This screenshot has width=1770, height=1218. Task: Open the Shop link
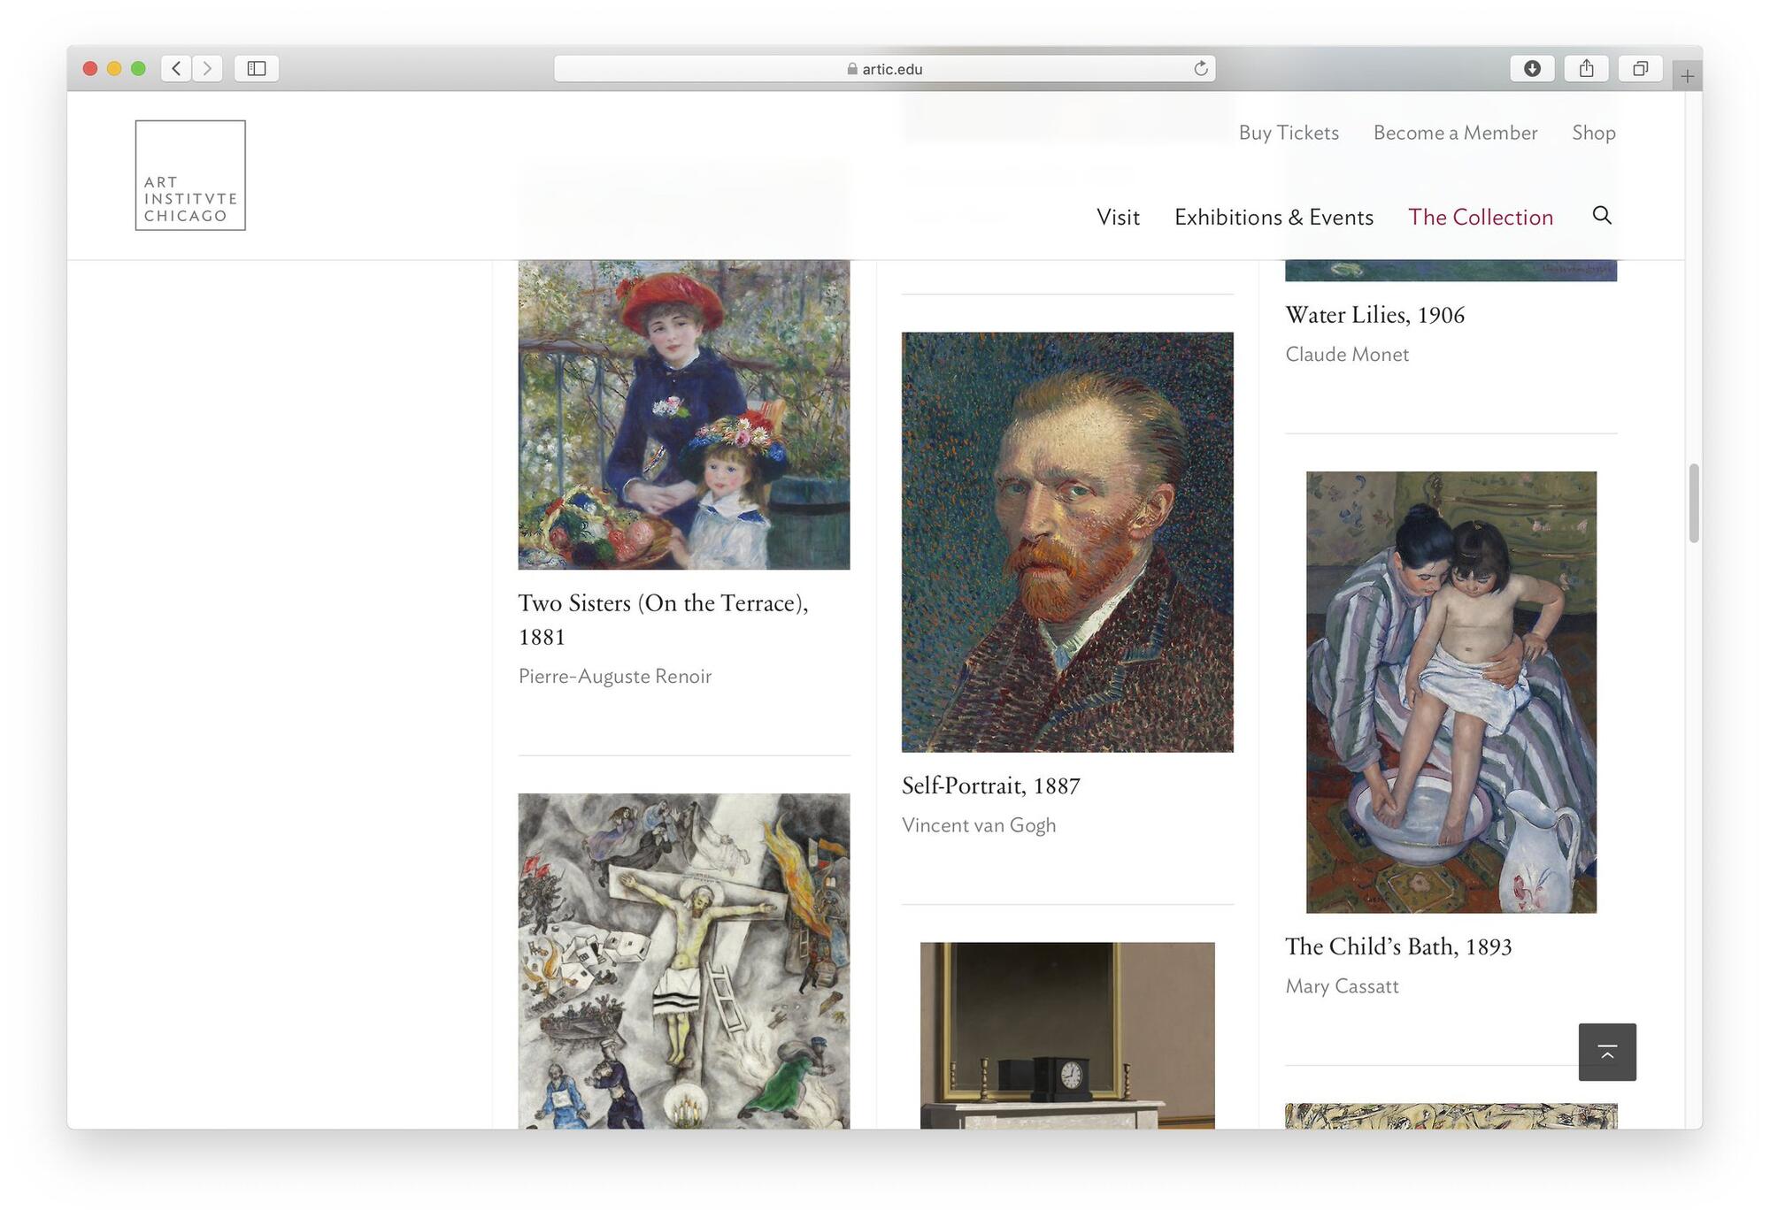(x=1593, y=132)
